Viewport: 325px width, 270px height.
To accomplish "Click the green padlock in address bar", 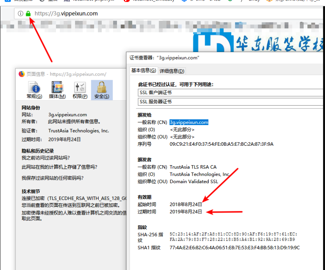I will 28,14.
